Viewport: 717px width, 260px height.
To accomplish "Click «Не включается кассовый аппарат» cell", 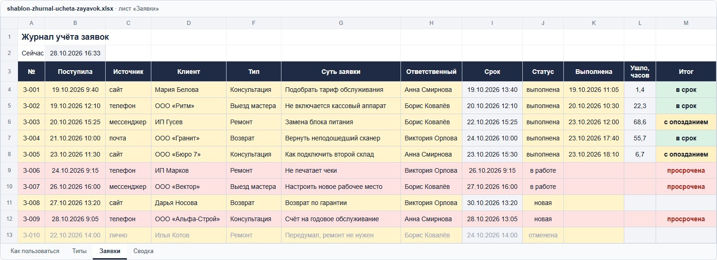I will [x=341, y=106].
